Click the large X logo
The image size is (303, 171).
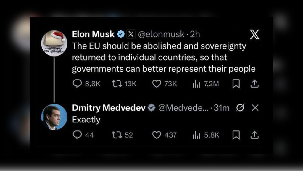254,35
